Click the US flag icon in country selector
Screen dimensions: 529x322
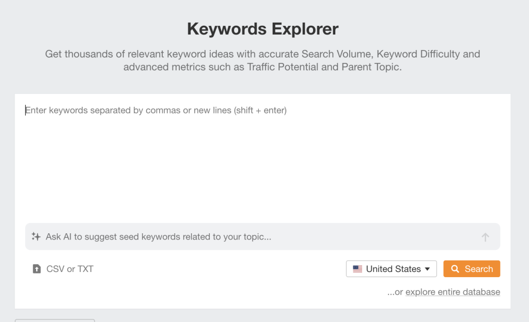[x=357, y=269]
